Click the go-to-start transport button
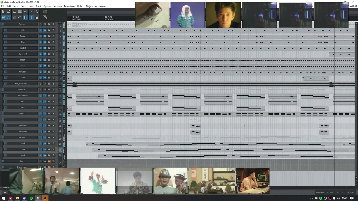This screenshot has height=201, width=358. pos(5,192)
